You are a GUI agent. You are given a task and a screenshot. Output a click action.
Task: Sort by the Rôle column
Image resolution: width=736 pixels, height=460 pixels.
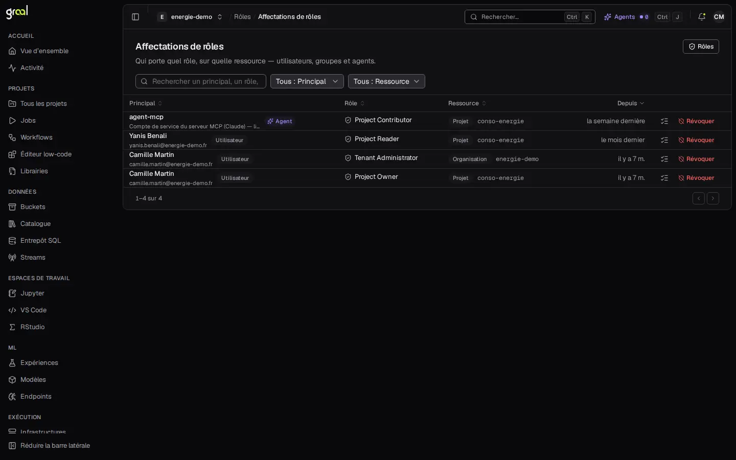click(x=355, y=103)
